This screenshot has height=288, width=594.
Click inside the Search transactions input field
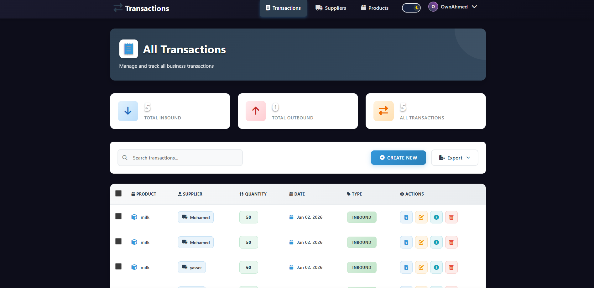tap(180, 158)
